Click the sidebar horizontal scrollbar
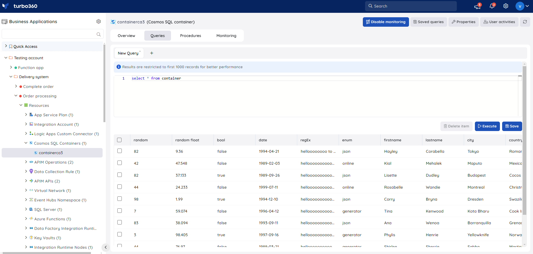Image resolution: width=533 pixels, height=254 pixels. [47, 253]
